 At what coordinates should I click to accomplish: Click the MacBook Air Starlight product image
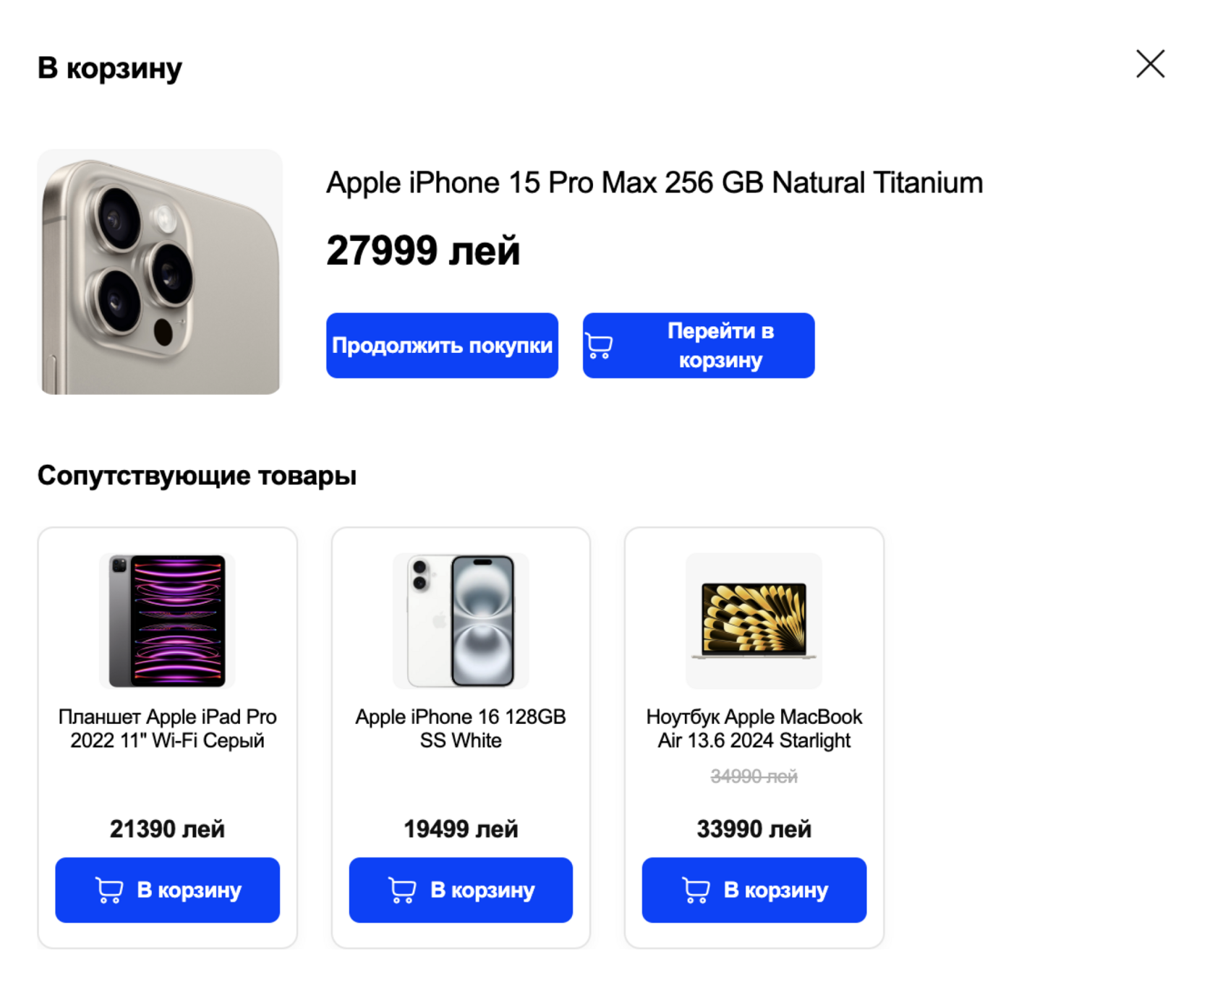coord(754,620)
